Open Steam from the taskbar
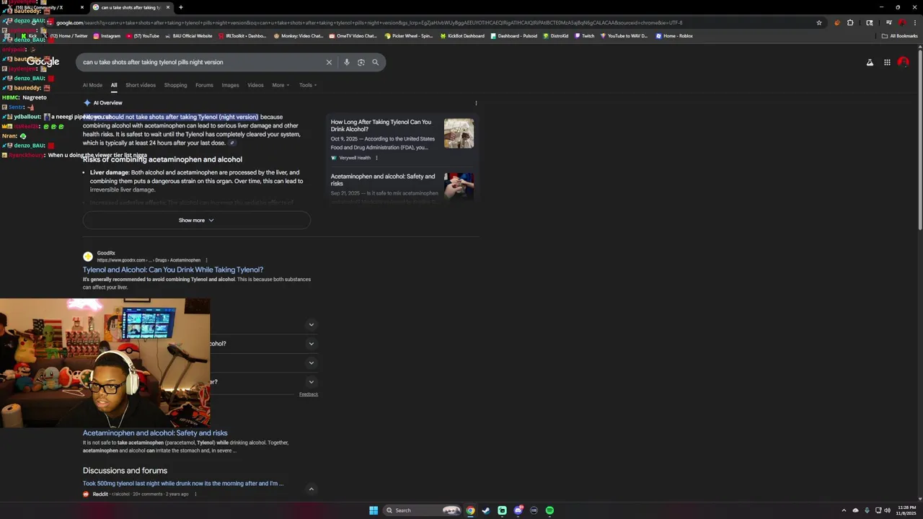This screenshot has width=923, height=519. click(x=486, y=510)
